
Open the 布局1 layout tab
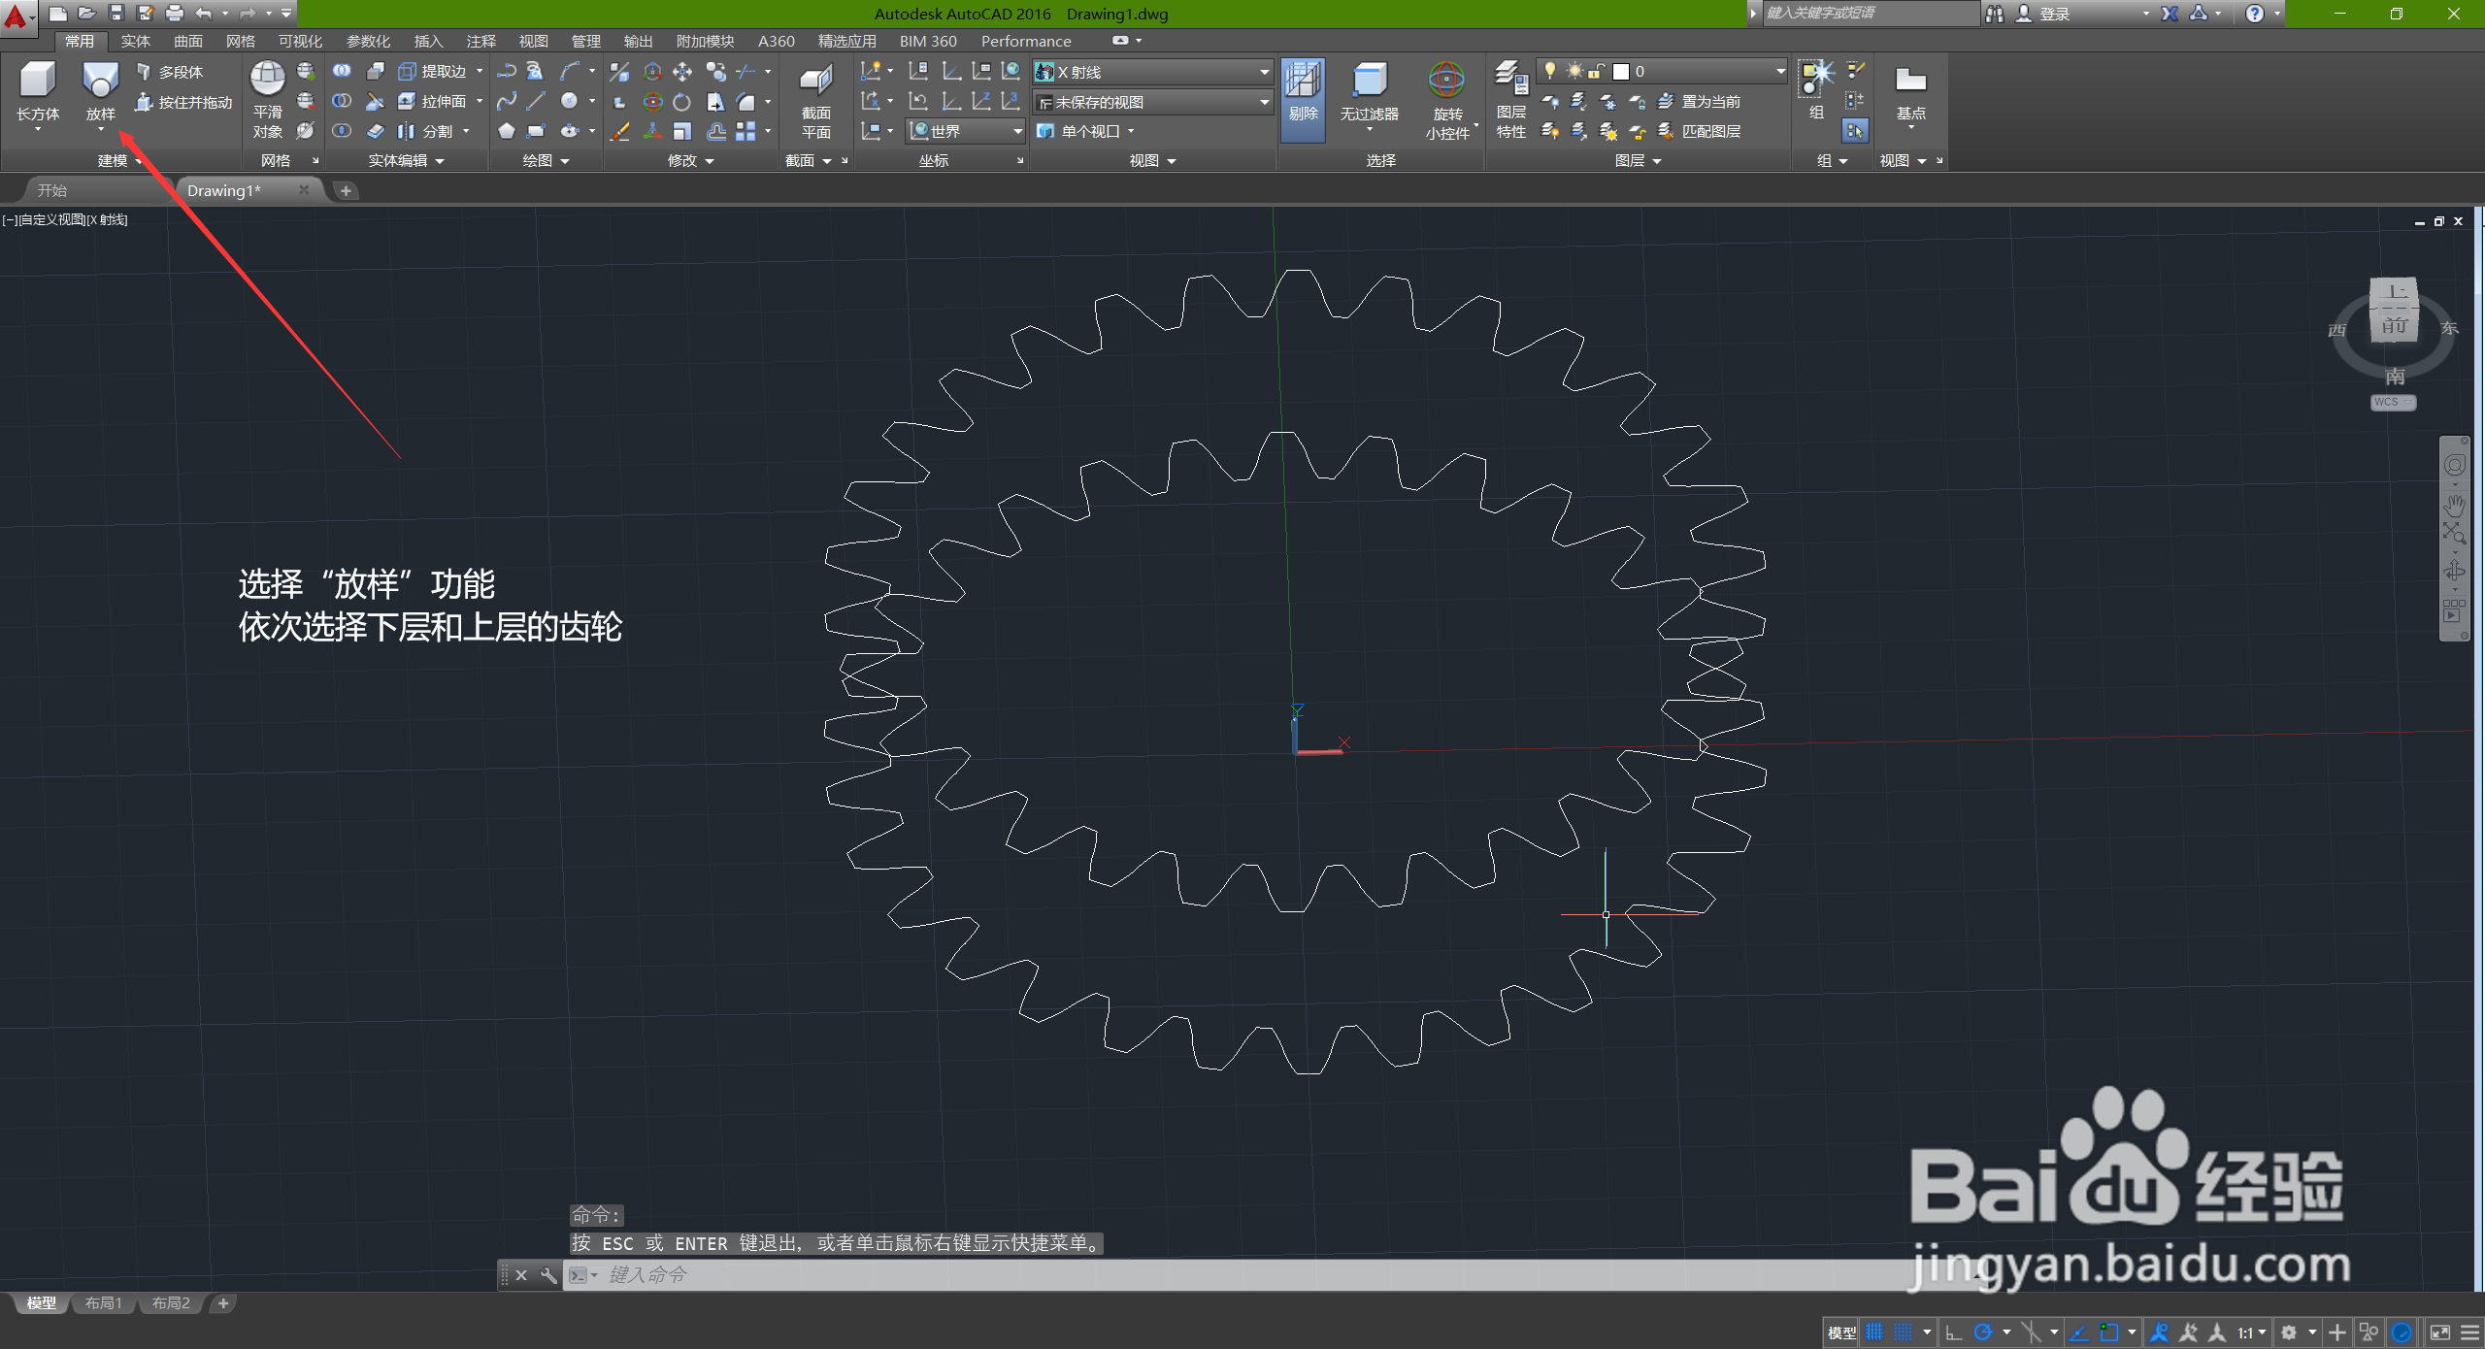point(103,1303)
